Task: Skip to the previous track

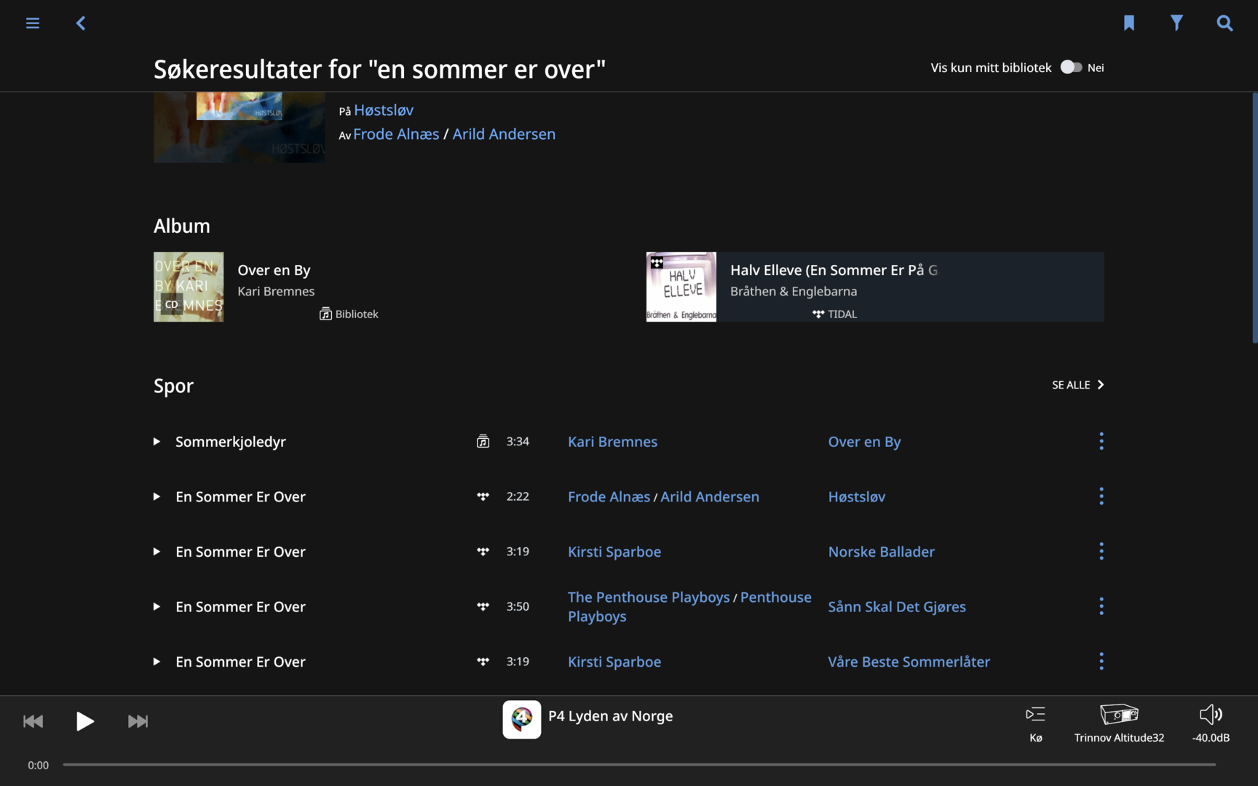Action: [33, 721]
